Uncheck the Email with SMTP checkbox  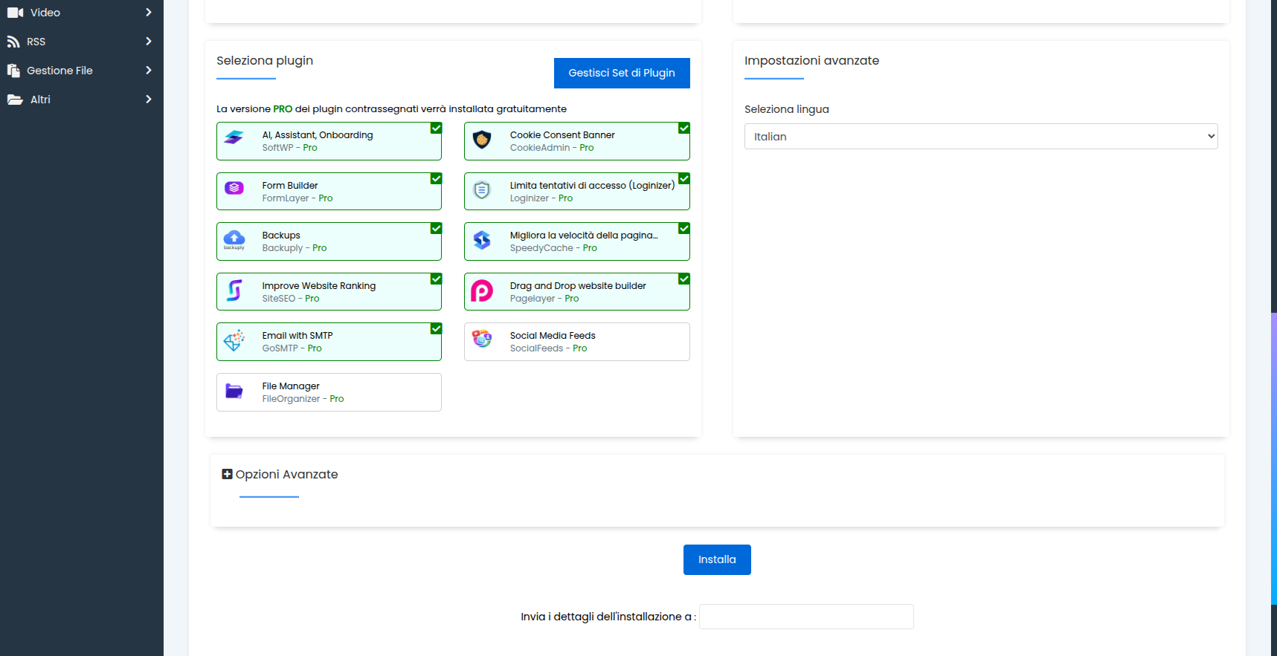436,329
